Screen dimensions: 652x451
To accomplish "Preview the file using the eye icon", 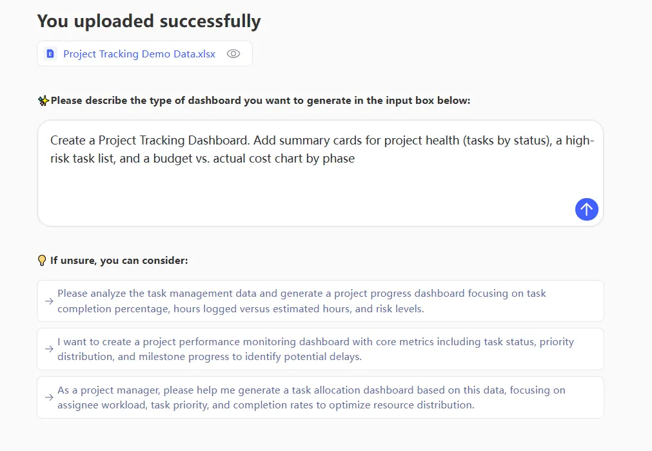I will coord(233,54).
